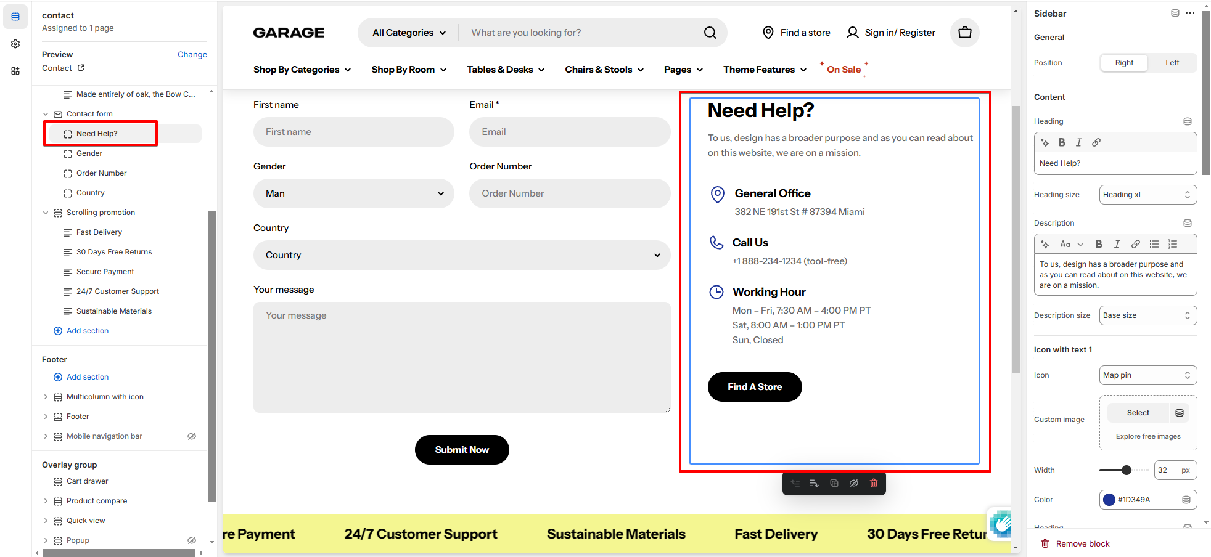Expand the Footer section row
1211x557 pixels.
[x=46, y=417]
